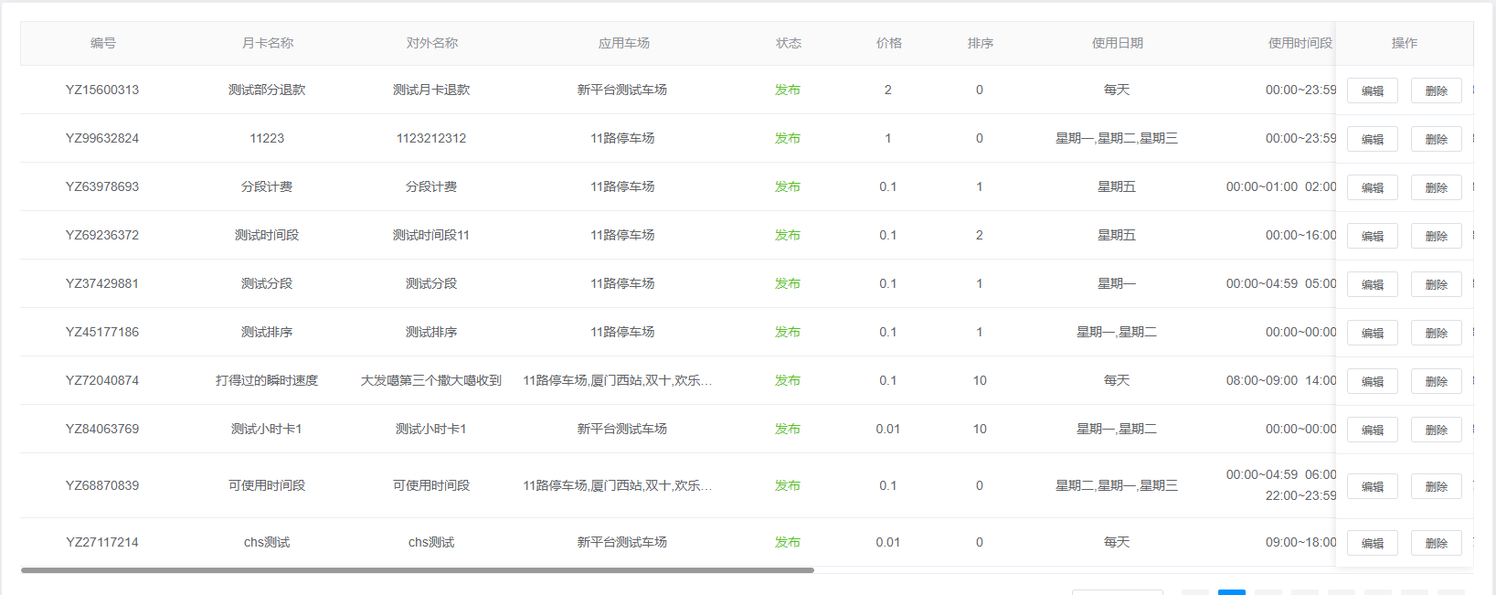Click the 排序 column header
This screenshot has width=1496, height=595.
[980, 43]
